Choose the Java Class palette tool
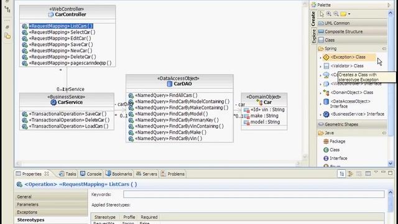 (331, 150)
